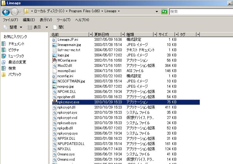This screenshot has width=233, height=164.
Task: Sort files by the サイズ column header
Action: (166, 34)
